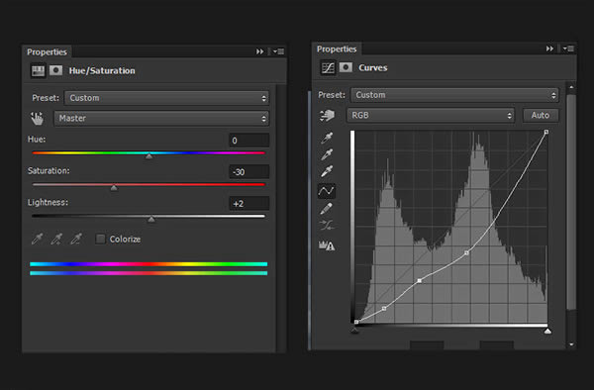Select the bottom-left curve endpoint
The height and width of the screenshot is (390, 594).
pos(356,322)
